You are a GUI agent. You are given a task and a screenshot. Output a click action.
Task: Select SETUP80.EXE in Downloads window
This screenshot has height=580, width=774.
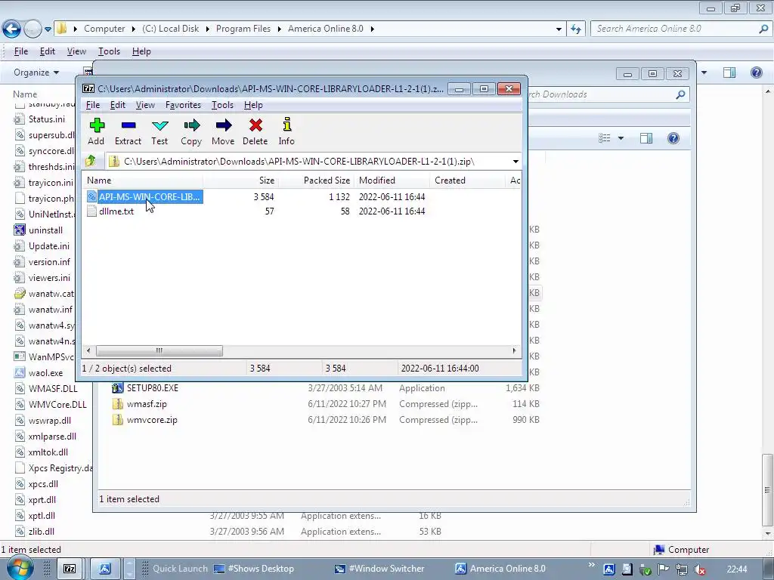tap(144, 388)
